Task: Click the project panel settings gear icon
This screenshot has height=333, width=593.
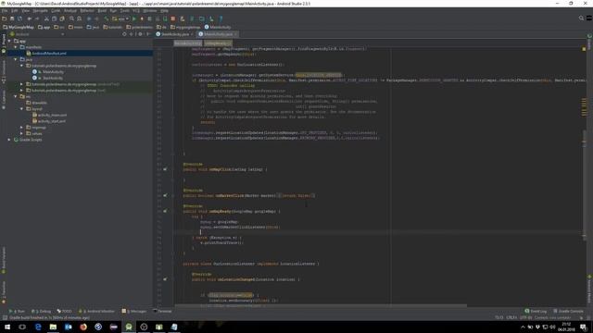Action: (x=140, y=34)
